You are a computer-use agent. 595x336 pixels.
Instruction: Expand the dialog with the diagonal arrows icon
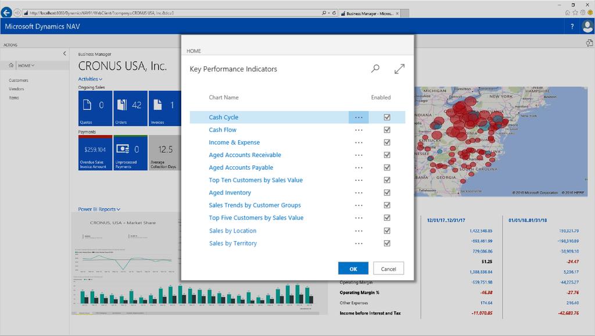(x=399, y=69)
